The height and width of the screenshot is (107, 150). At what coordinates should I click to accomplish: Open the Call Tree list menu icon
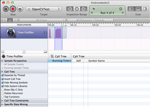tap(52, 56)
